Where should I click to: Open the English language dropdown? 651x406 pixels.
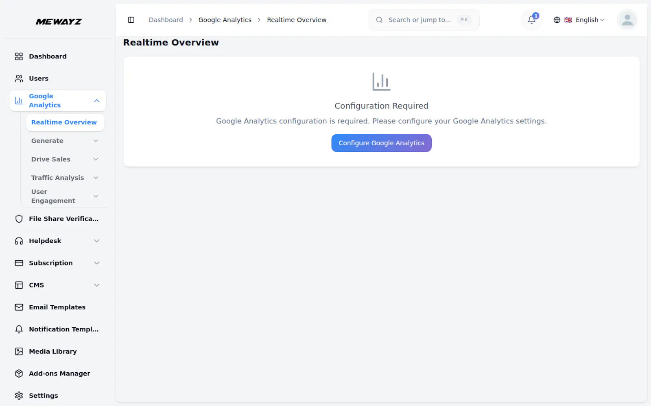[579, 20]
